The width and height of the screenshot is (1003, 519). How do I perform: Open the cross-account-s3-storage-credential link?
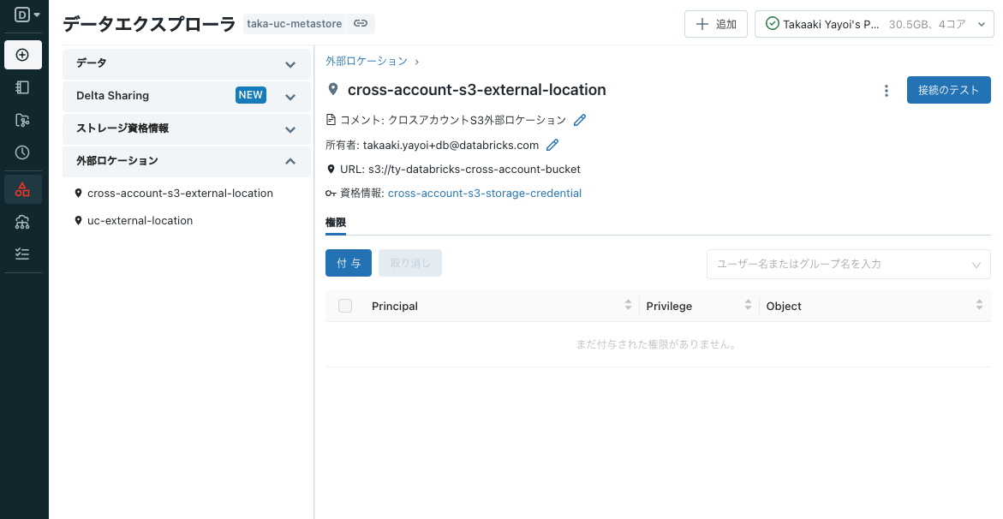484,194
